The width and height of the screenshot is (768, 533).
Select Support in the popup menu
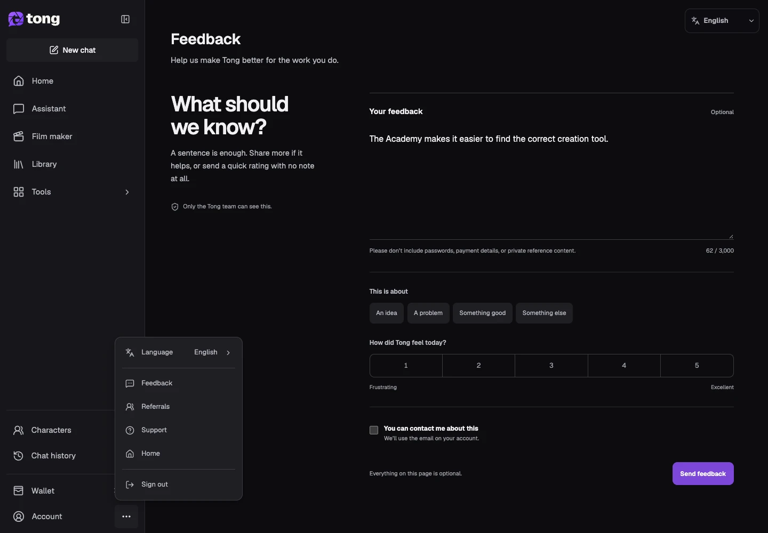click(179, 430)
